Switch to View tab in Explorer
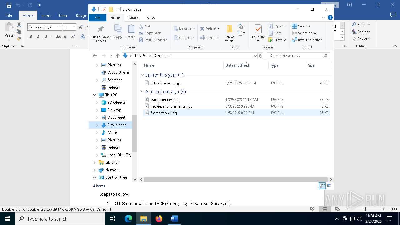The image size is (400, 225). [151, 18]
